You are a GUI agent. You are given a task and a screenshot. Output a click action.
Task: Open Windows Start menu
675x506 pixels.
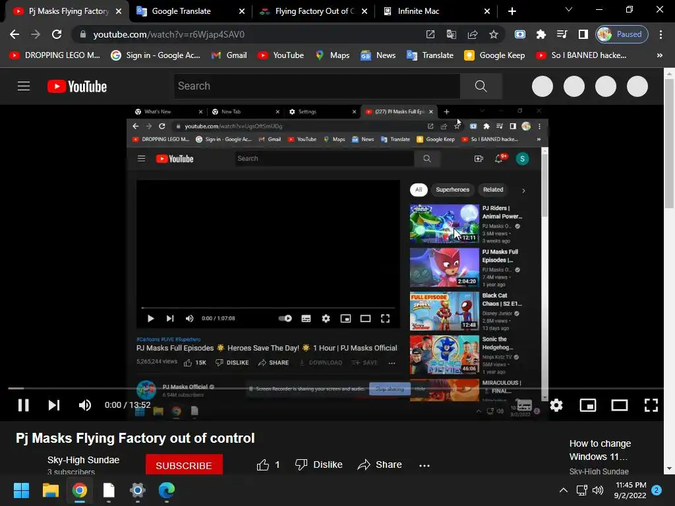21,490
